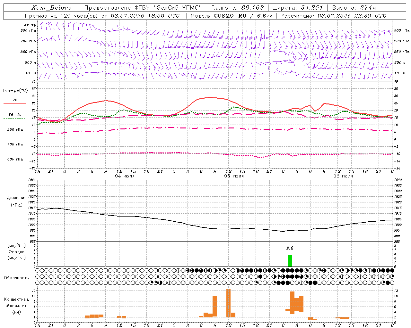Click the provider text ФГБУ "ЗапСиб УГМС"
The height and width of the screenshot is (328, 411).
click(168, 8)
